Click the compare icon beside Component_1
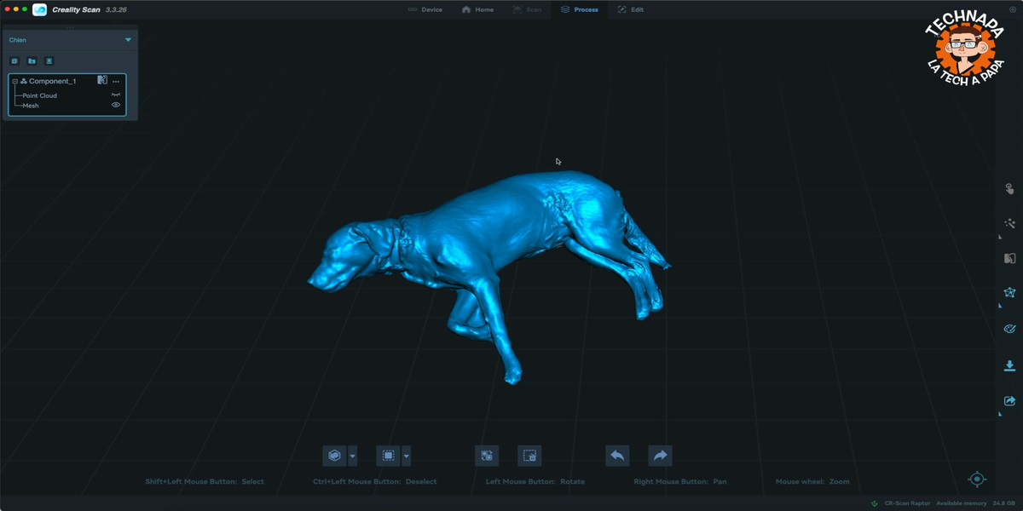 tap(102, 80)
